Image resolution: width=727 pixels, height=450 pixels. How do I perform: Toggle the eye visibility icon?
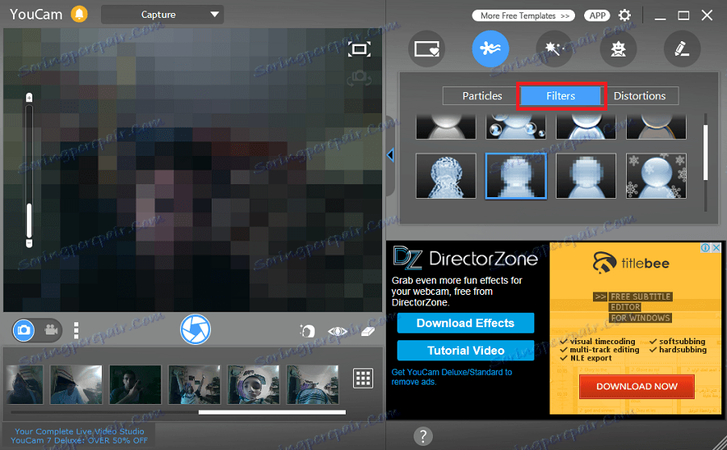point(337,331)
